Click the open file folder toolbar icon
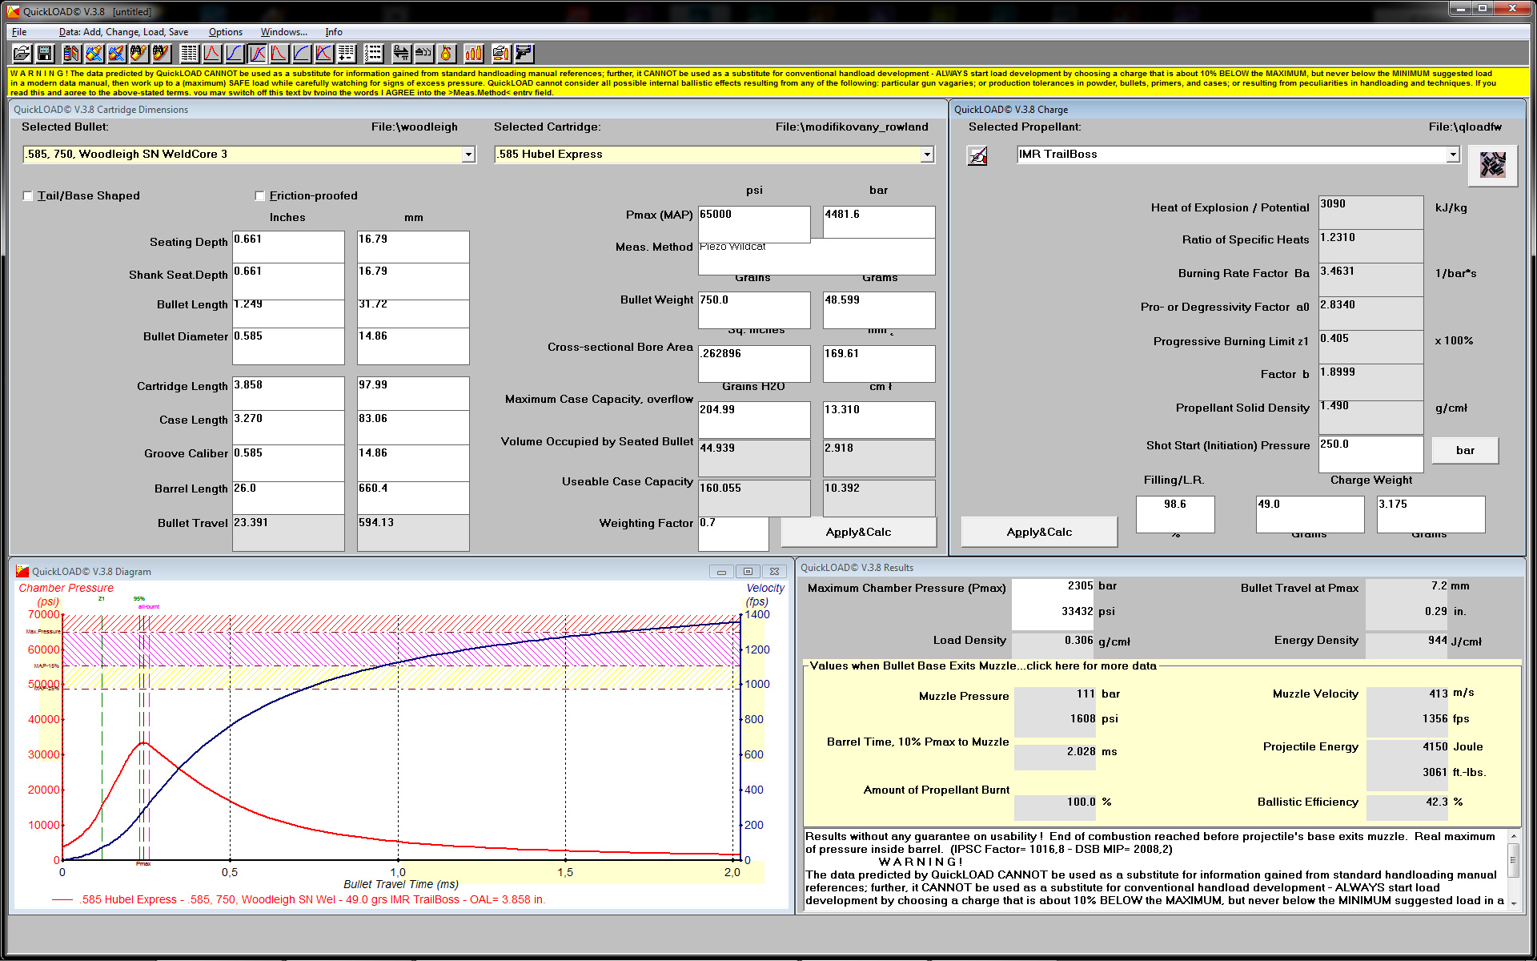Image resolution: width=1537 pixels, height=961 pixels. pyautogui.click(x=22, y=54)
